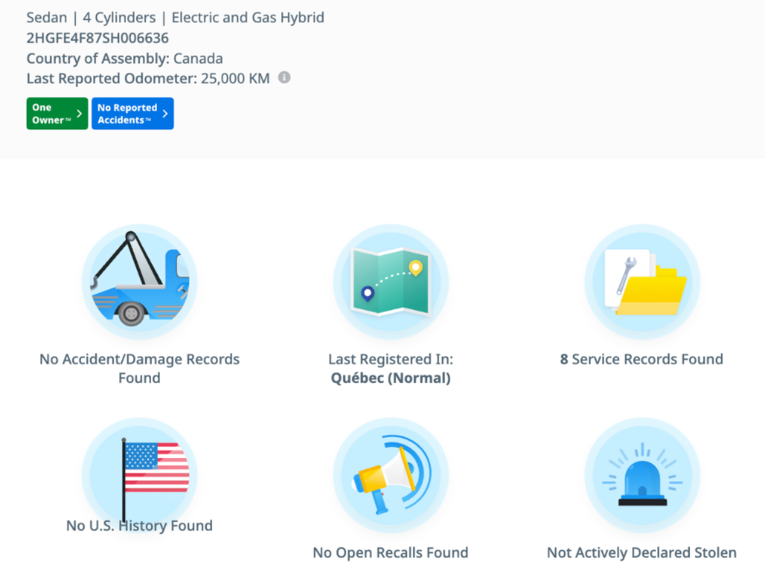Expand the No Reported Accidents chevron arrow
This screenshot has height=573, width=765.
coord(166,113)
